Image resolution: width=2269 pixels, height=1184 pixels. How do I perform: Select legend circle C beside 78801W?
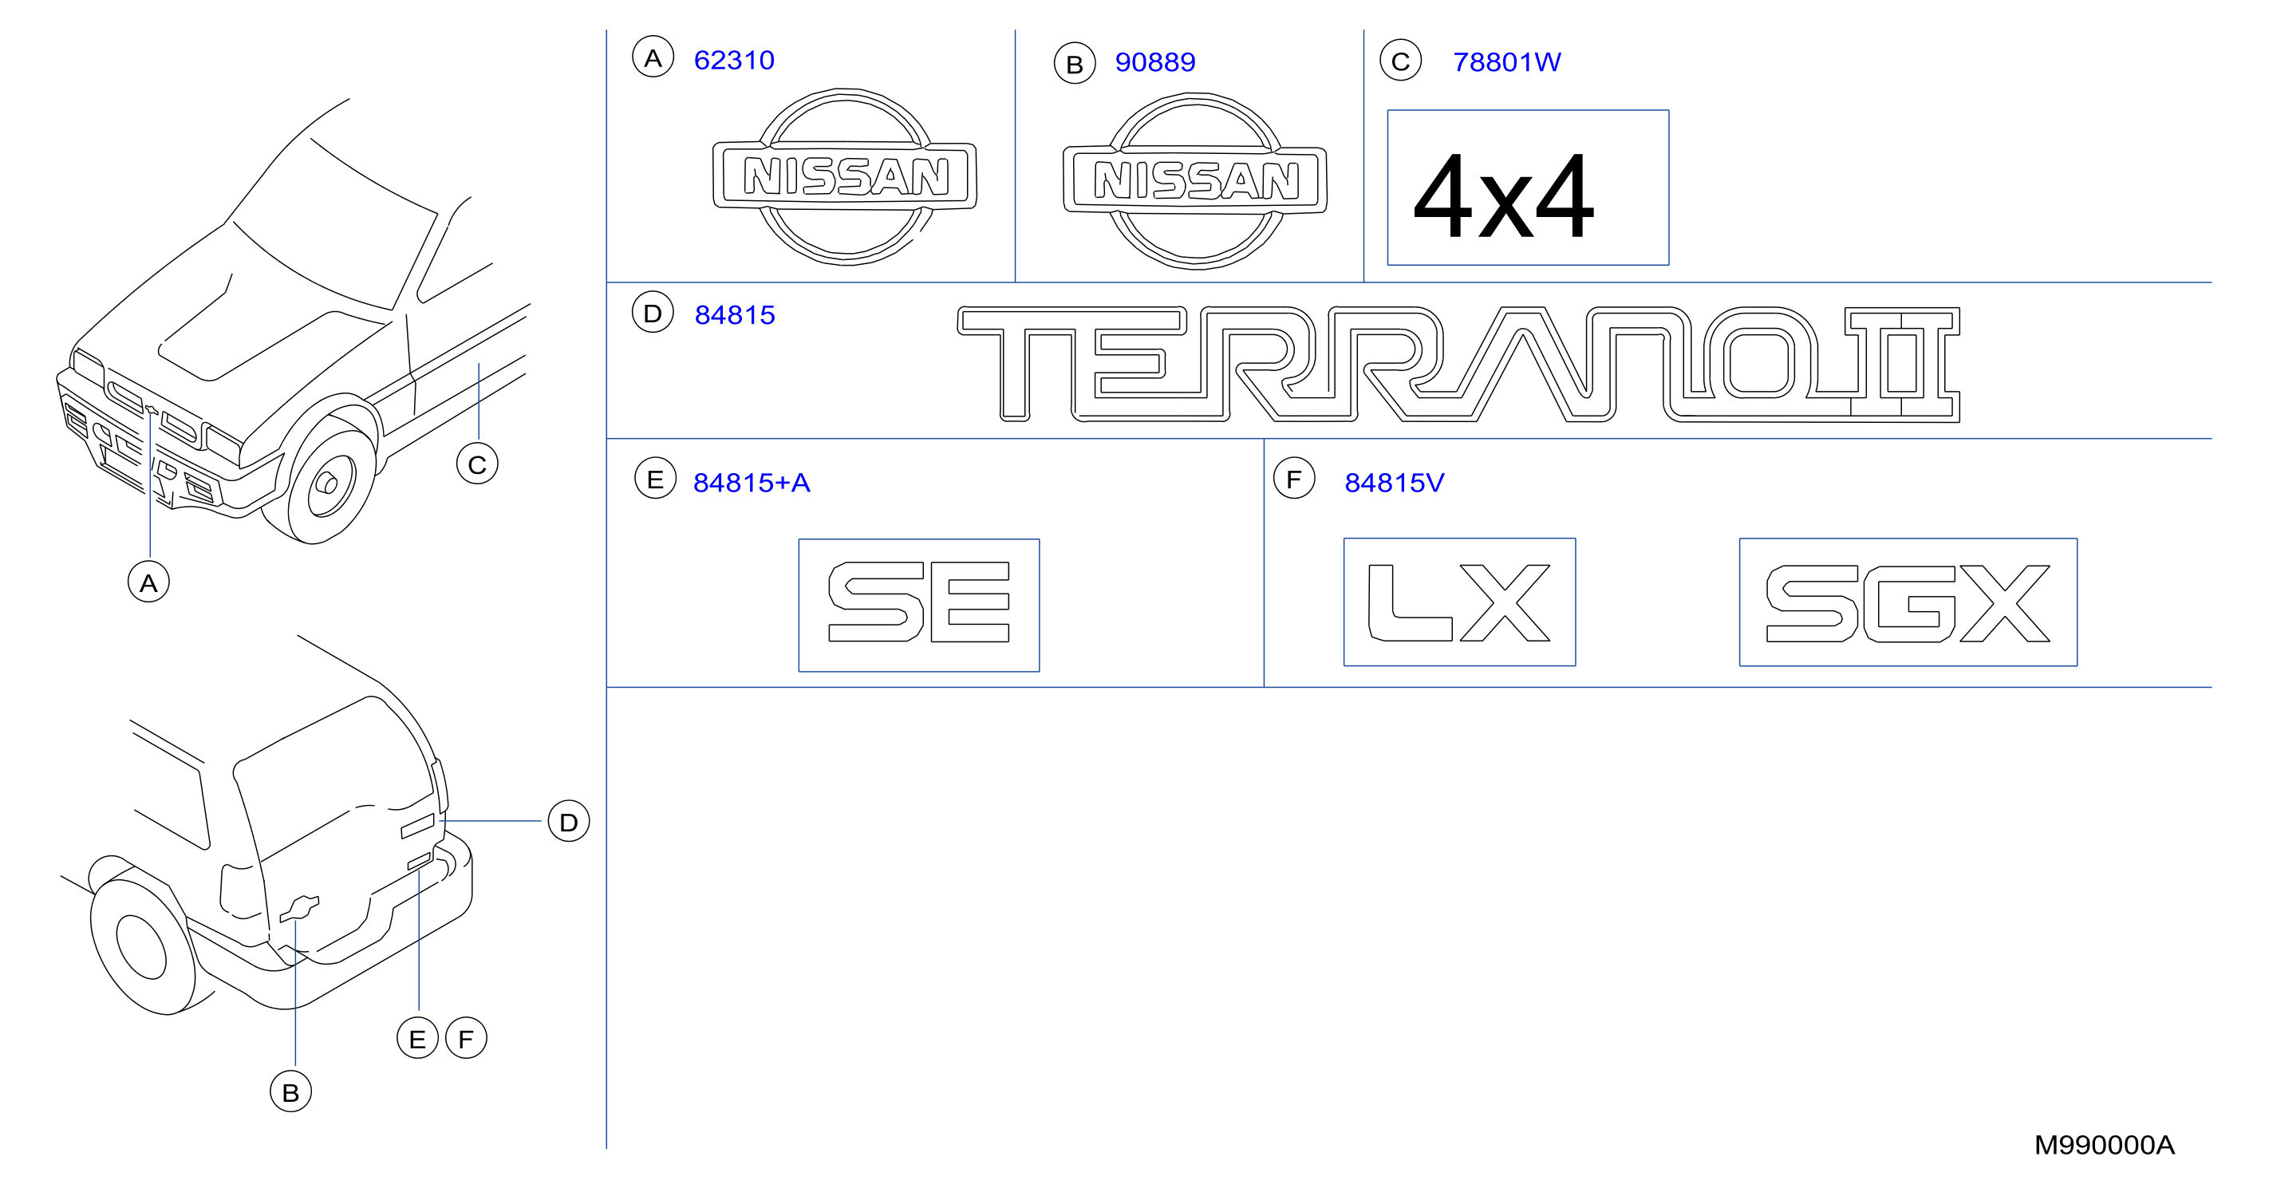click(x=1400, y=61)
